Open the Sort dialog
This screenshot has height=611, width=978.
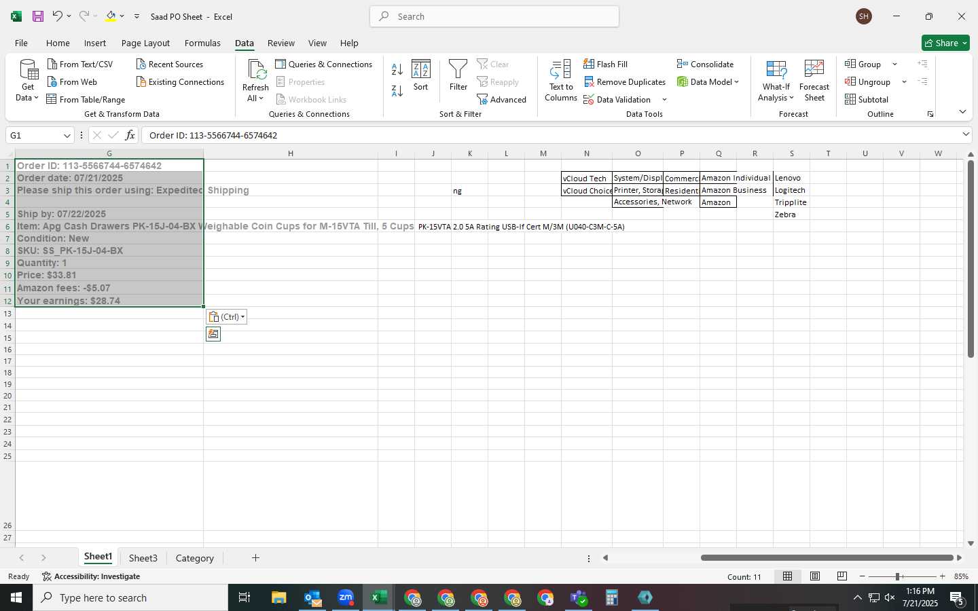(x=421, y=75)
